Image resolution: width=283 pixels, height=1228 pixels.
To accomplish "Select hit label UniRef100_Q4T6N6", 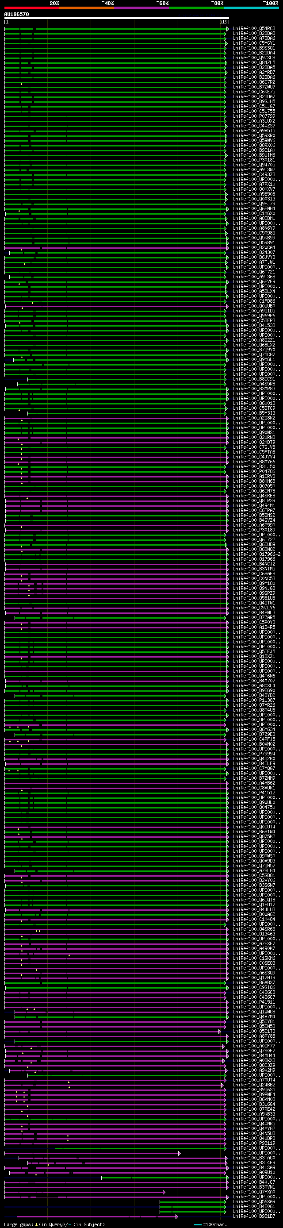I will click(x=253, y=675).
